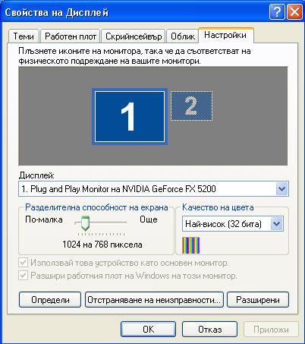
Task: Click the screen resolution slider thumb
Action: coord(86,223)
